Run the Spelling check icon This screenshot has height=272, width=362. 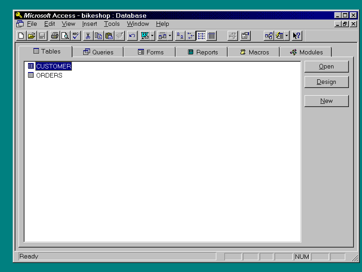tap(76, 36)
